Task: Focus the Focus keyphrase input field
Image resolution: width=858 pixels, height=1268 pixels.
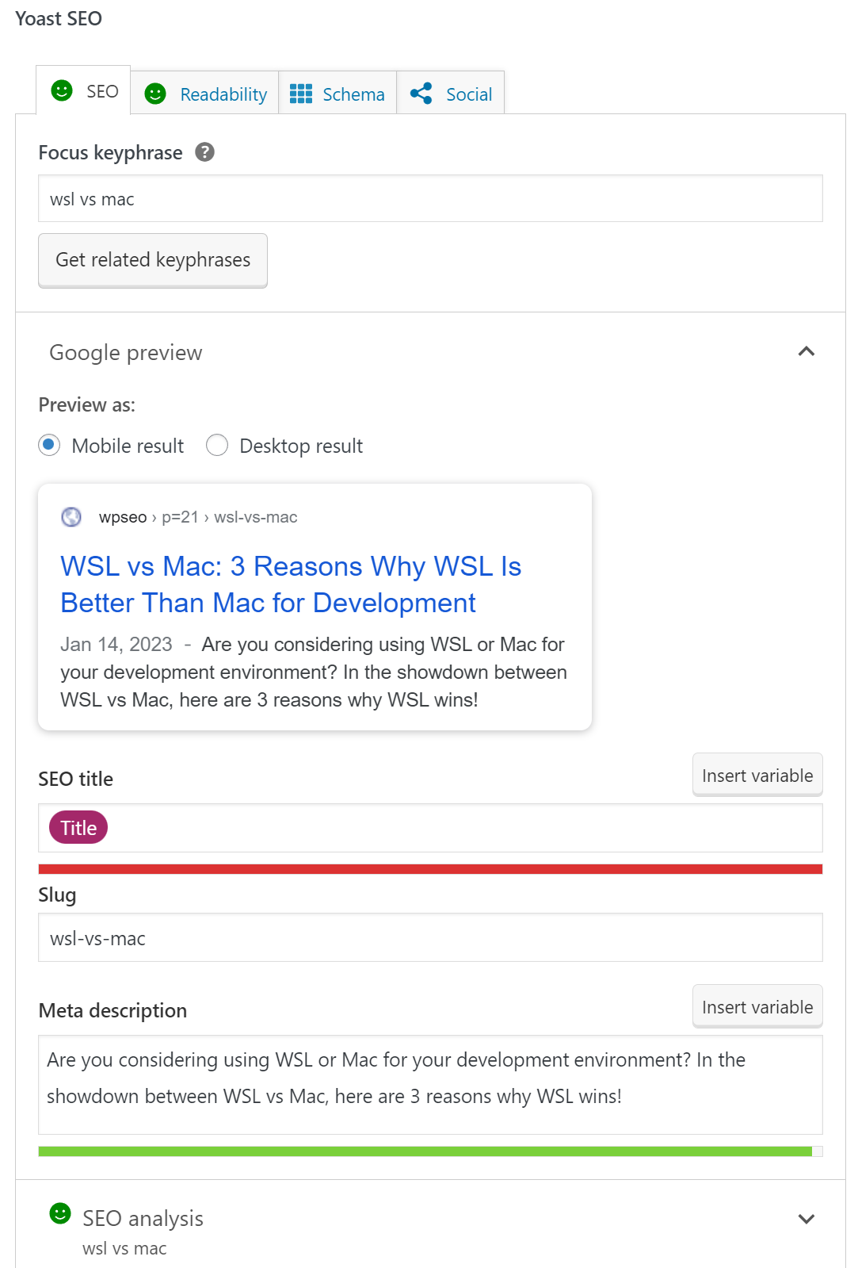Action: 430,198
